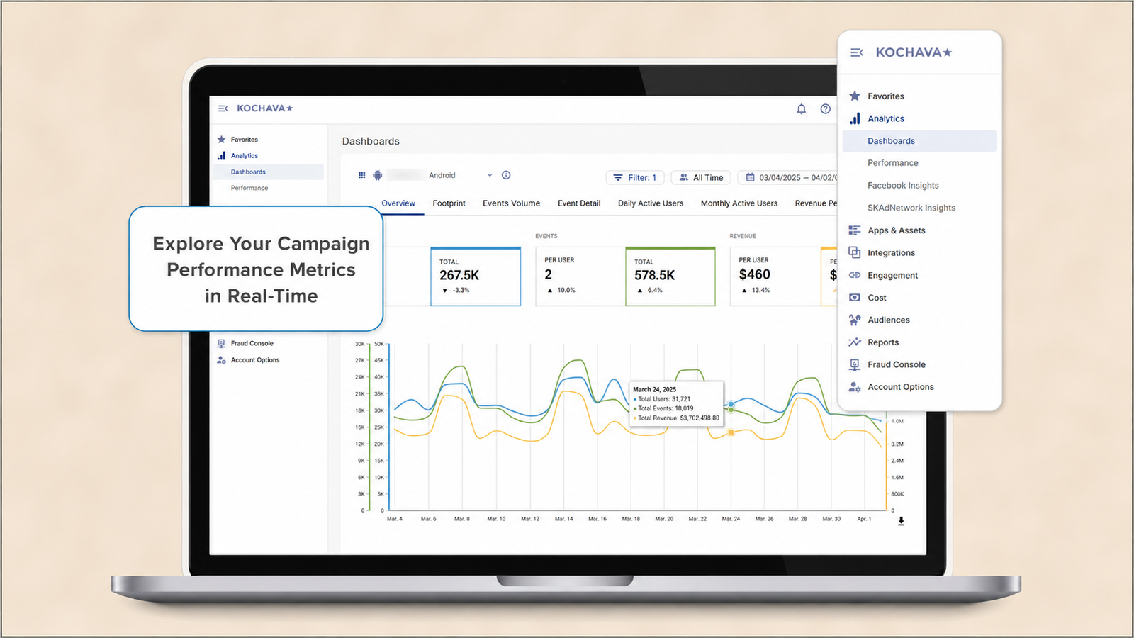Click the 'March 24, 2025' tooltip title
This screenshot has height=638, width=1134.
click(x=654, y=389)
